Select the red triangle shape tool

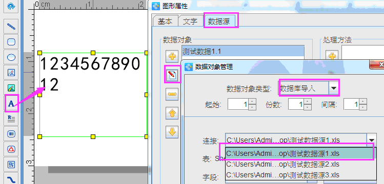click(x=11, y=149)
